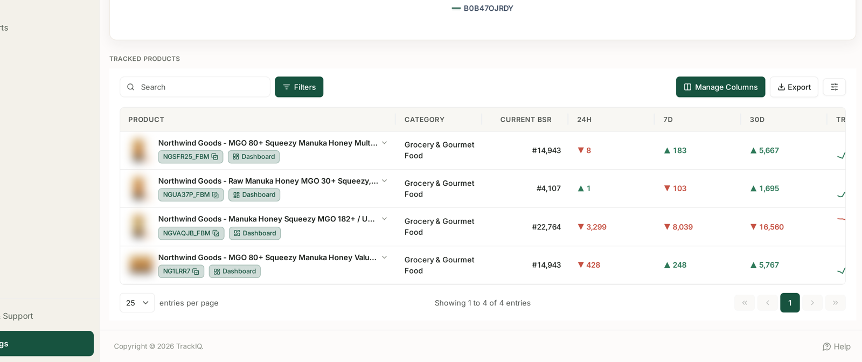Viewport: 862px width, 362px height.
Task: Click the Manuka Honey Squeezy MGO 182+ thumbnail
Action: pyautogui.click(x=139, y=227)
